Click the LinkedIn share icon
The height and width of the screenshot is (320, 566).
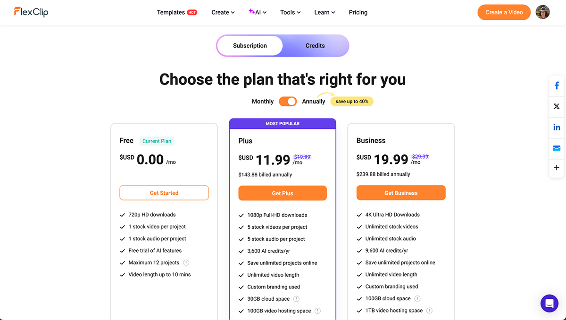557,127
